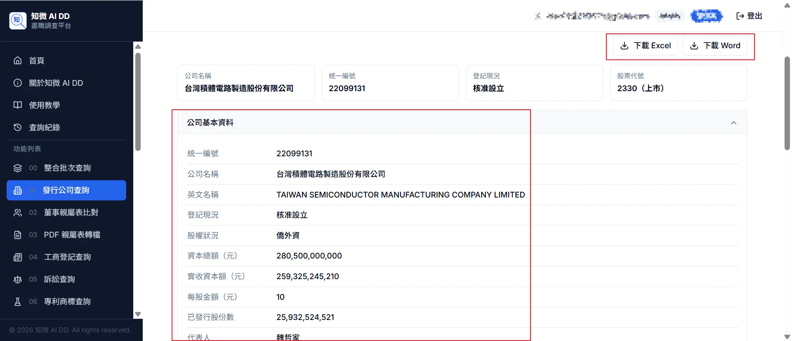Open 訴訟查詢 function

(x=66, y=279)
